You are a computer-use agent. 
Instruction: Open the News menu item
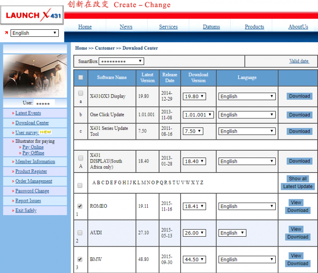[x=126, y=27]
